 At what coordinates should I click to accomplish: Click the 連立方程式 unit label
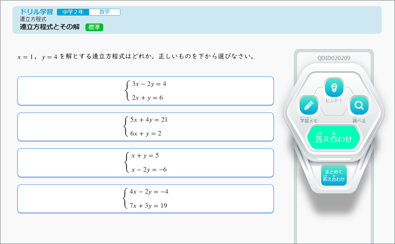pos(33,19)
